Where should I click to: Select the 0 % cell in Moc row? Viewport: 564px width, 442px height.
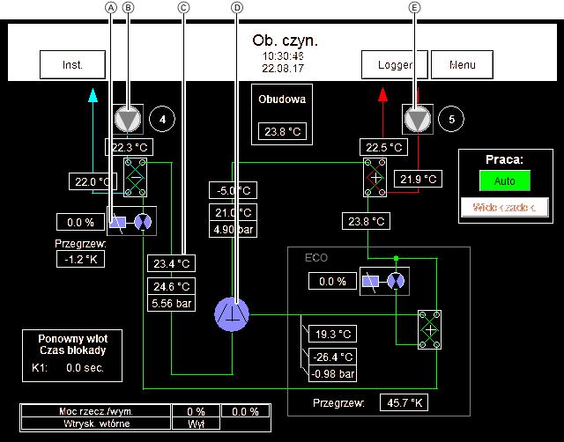click(196, 411)
